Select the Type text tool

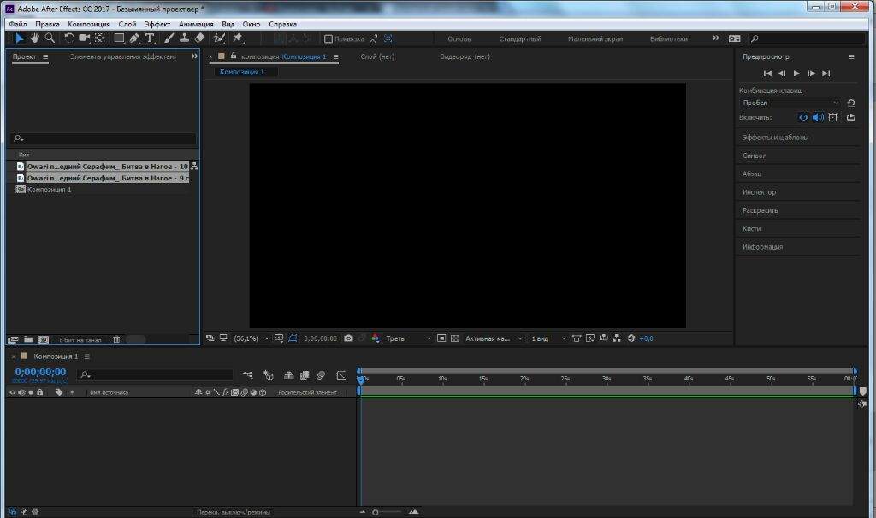coord(150,38)
